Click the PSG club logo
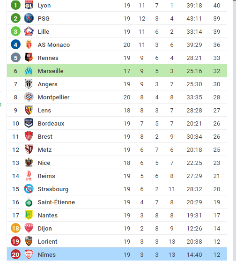Image resolution: width=236 pixels, height=261 pixels. (x=29, y=18)
